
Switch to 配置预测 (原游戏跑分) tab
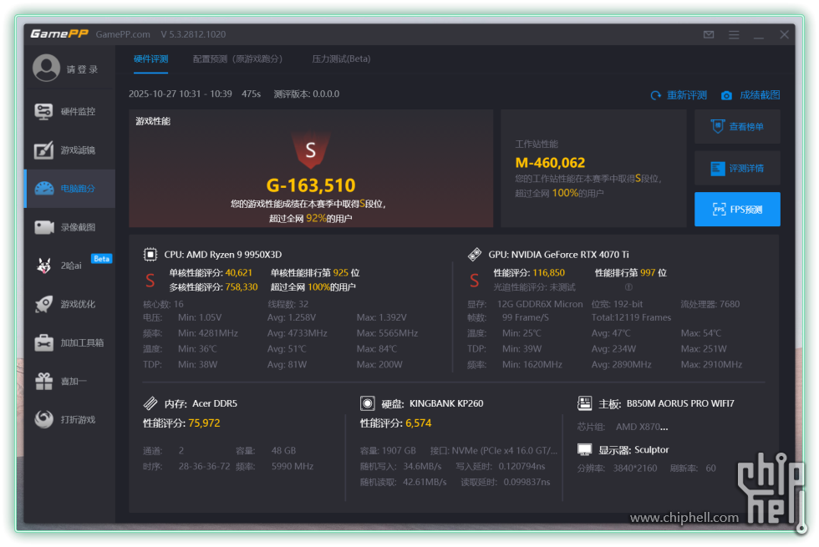coord(237,59)
